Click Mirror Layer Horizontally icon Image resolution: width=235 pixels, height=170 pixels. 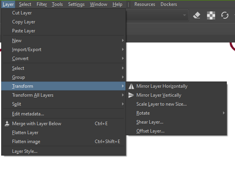pyautogui.click(x=131, y=86)
